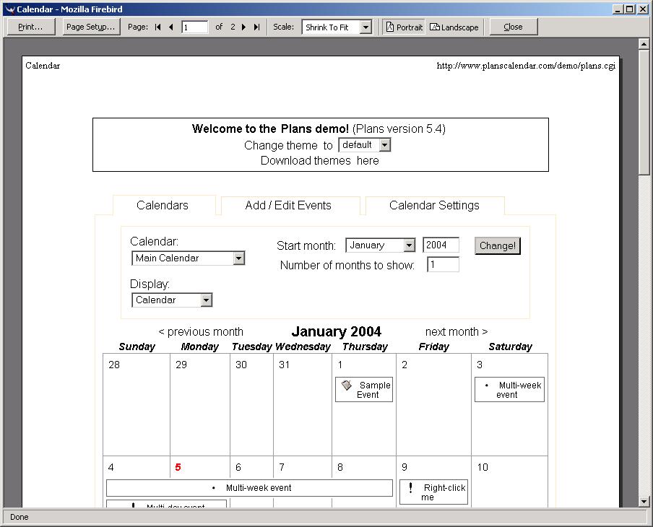653x527 pixels.
Task: Follow the previous month link
Action: 201,332
